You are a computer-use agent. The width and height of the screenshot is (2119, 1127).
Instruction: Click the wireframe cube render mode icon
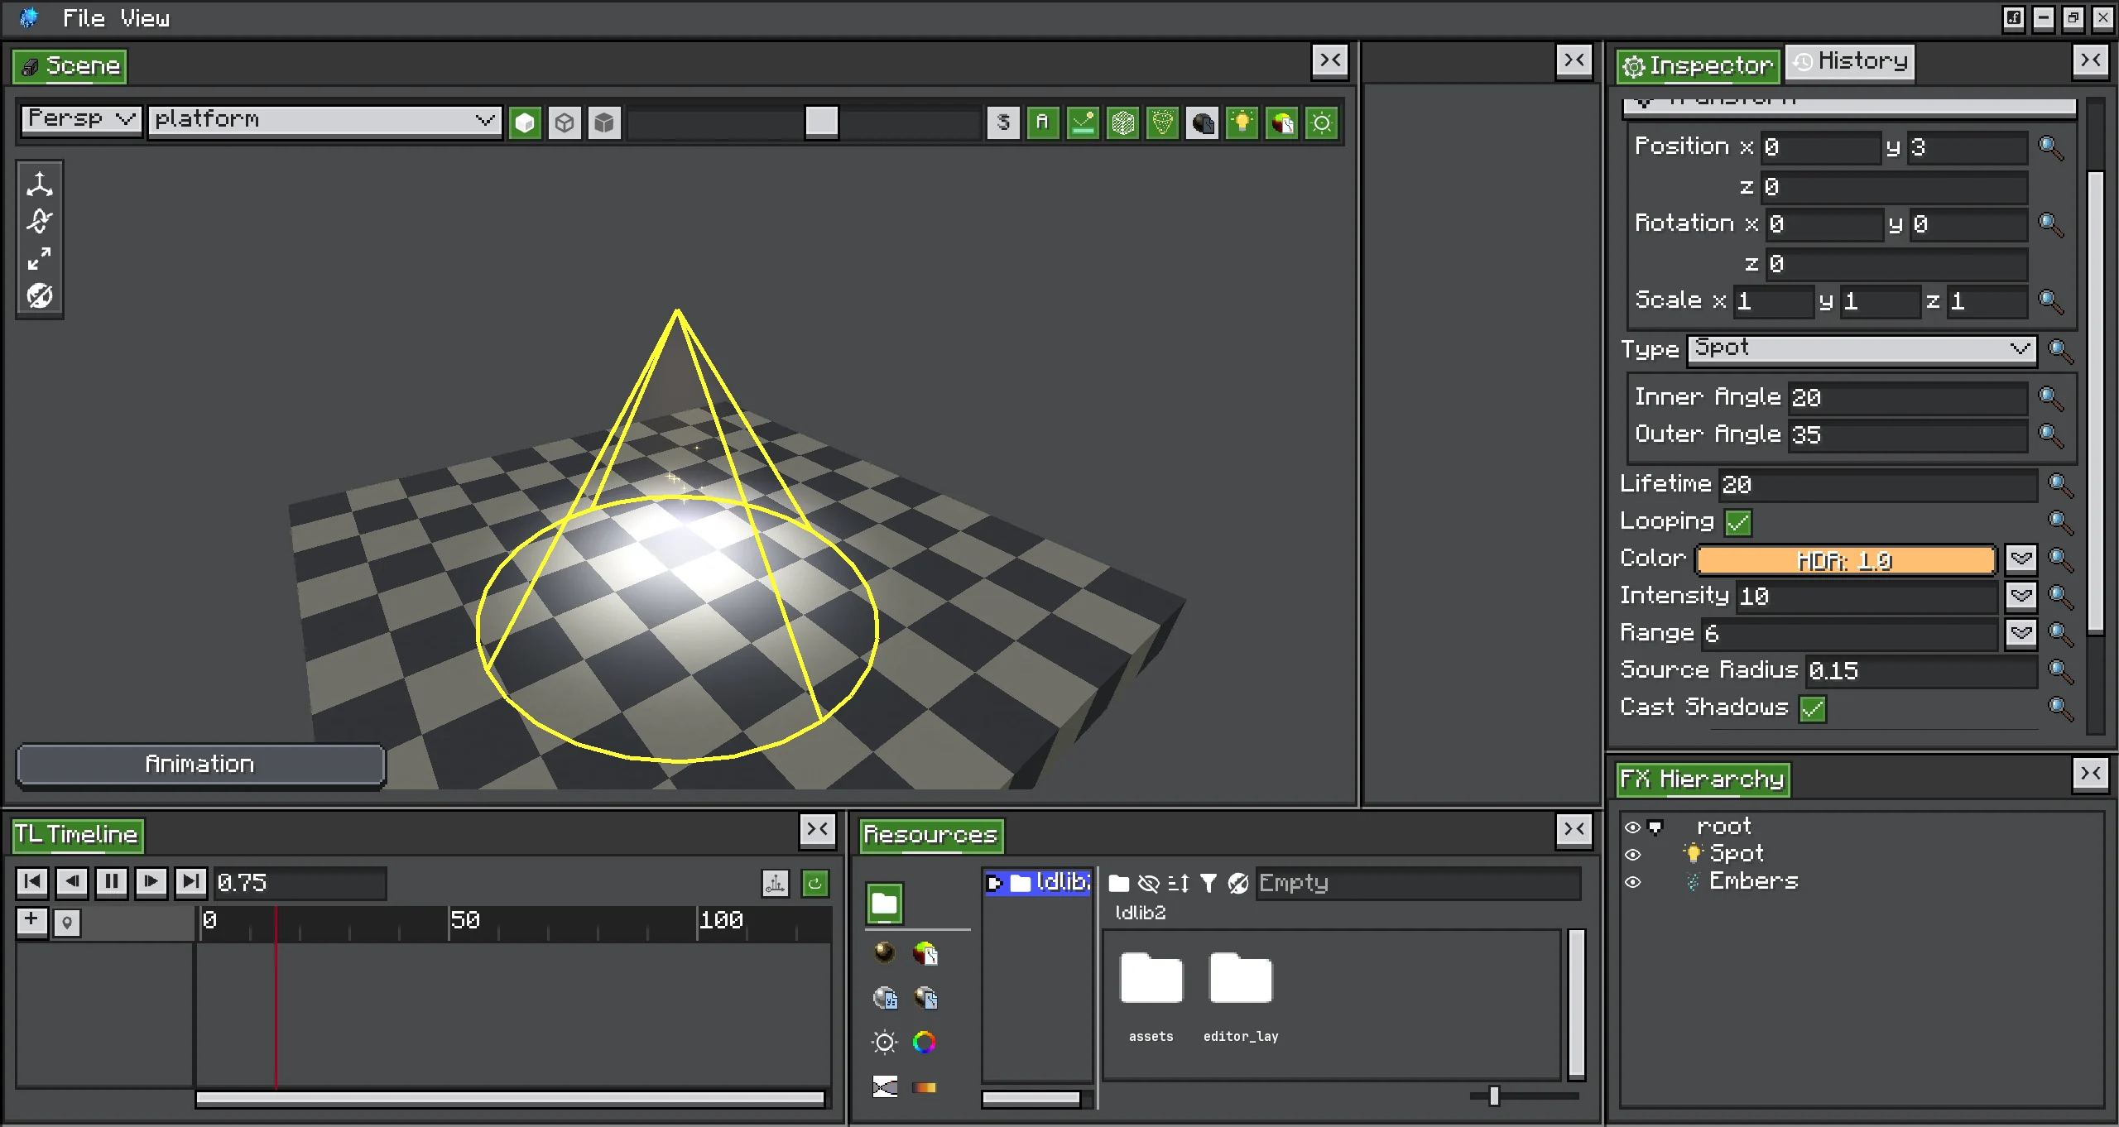[565, 123]
